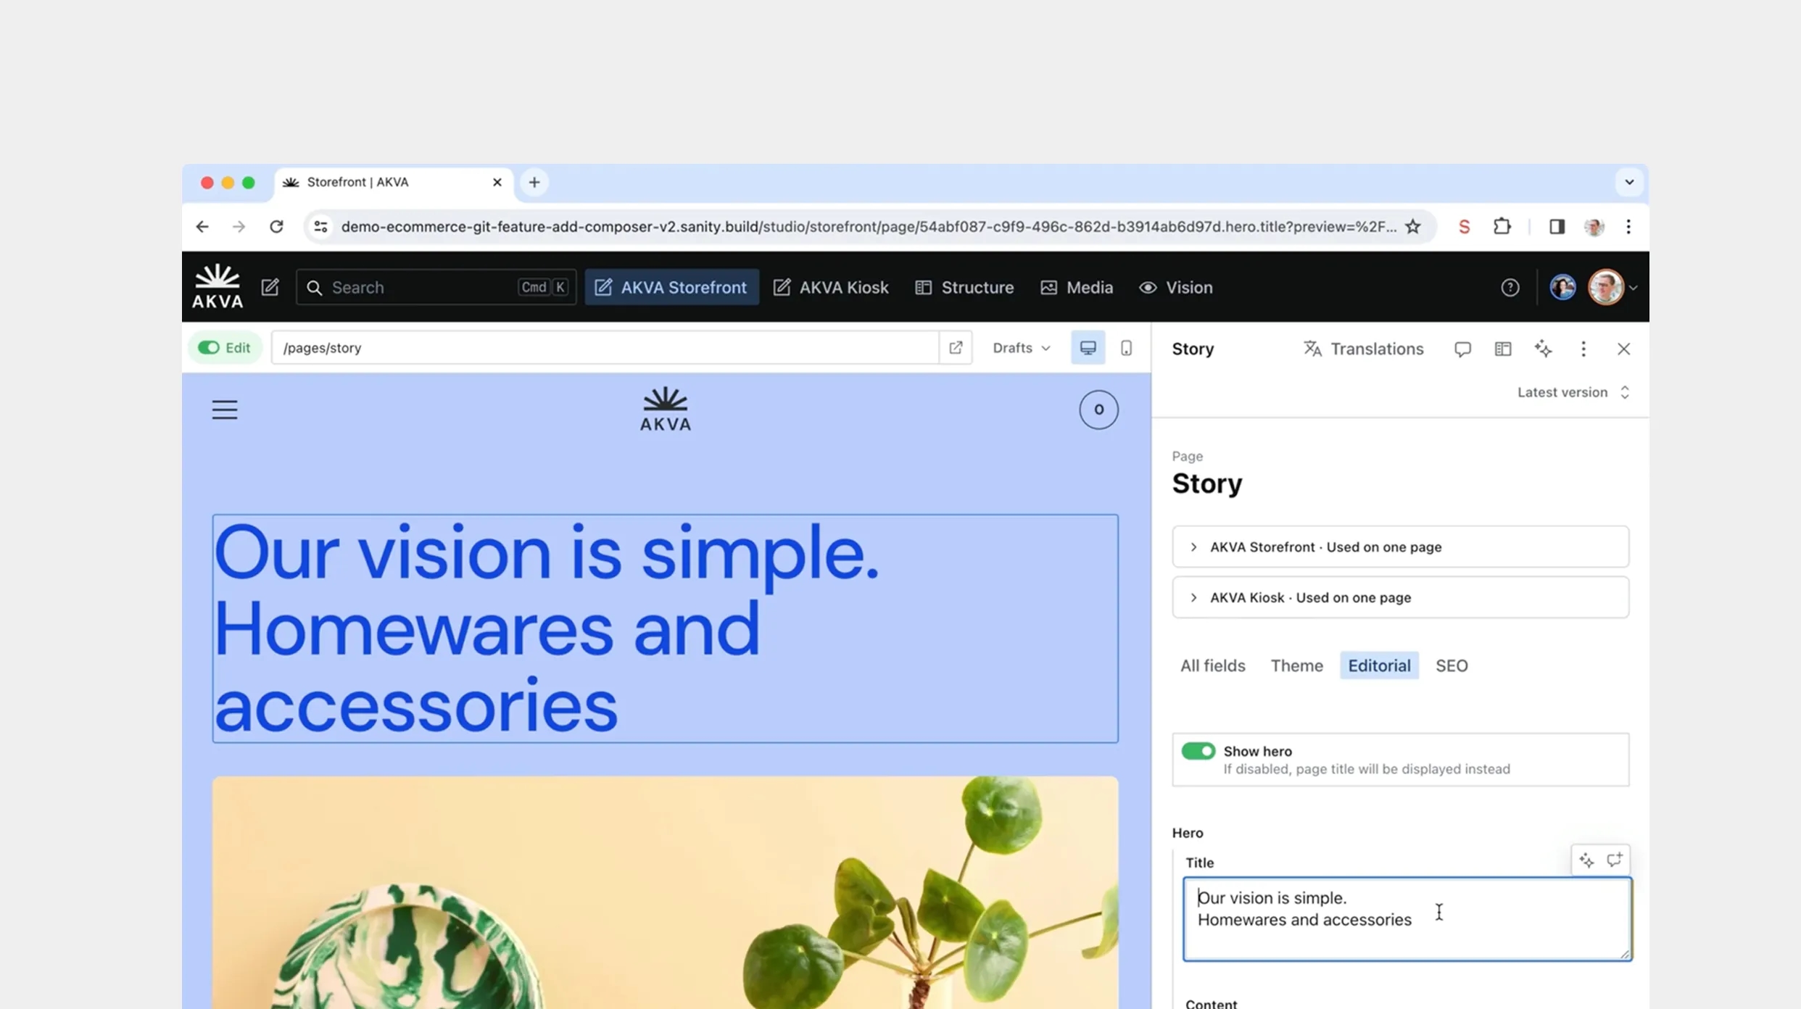The width and height of the screenshot is (1801, 1009).
Task: Click the create new document pencil icon
Action: pos(270,287)
